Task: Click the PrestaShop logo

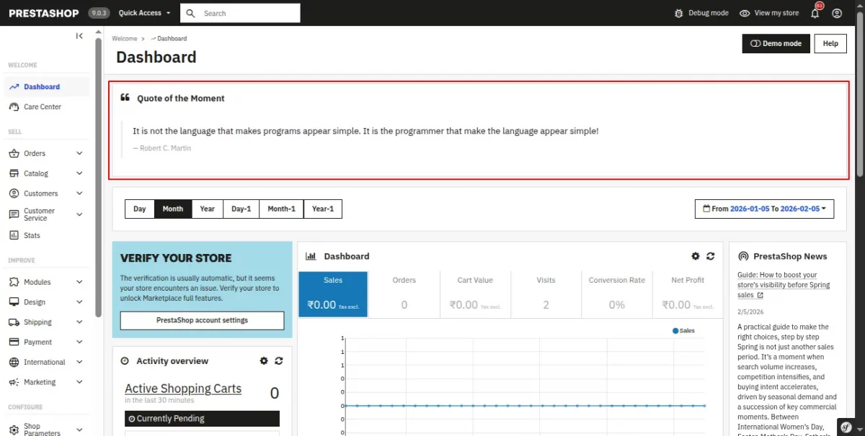Action: [x=44, y=13]
